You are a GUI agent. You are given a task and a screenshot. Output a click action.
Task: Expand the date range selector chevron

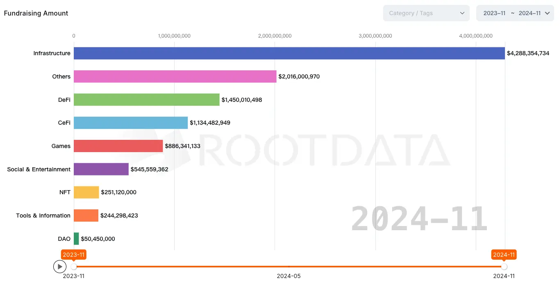tap(547, 13)
